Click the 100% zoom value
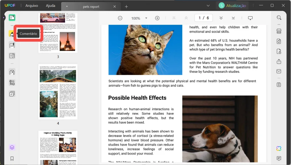Image resolution: width=291 pixels, height=165 pixels. click(136, 18)
